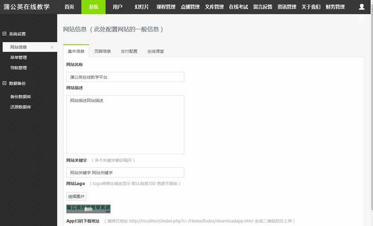Click inside the 网站描述 text area
This screenshot has height=226, width=373.
pos(125,125)
